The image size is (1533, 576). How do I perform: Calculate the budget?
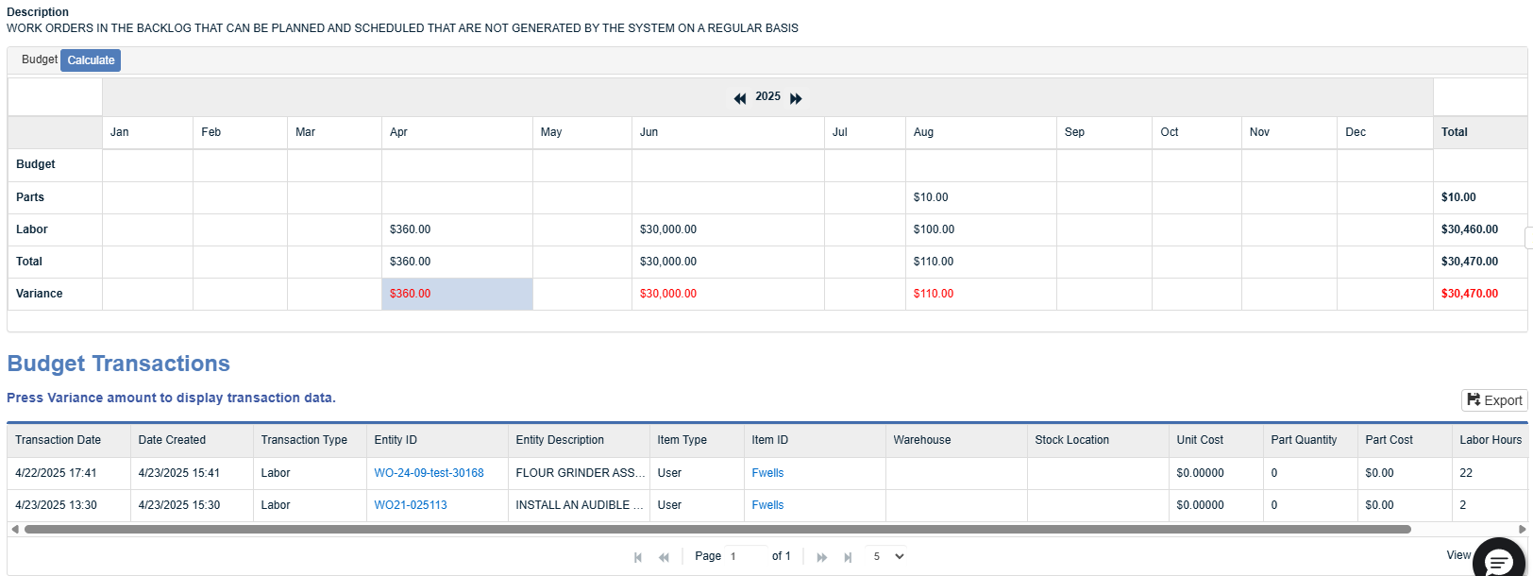91,60
